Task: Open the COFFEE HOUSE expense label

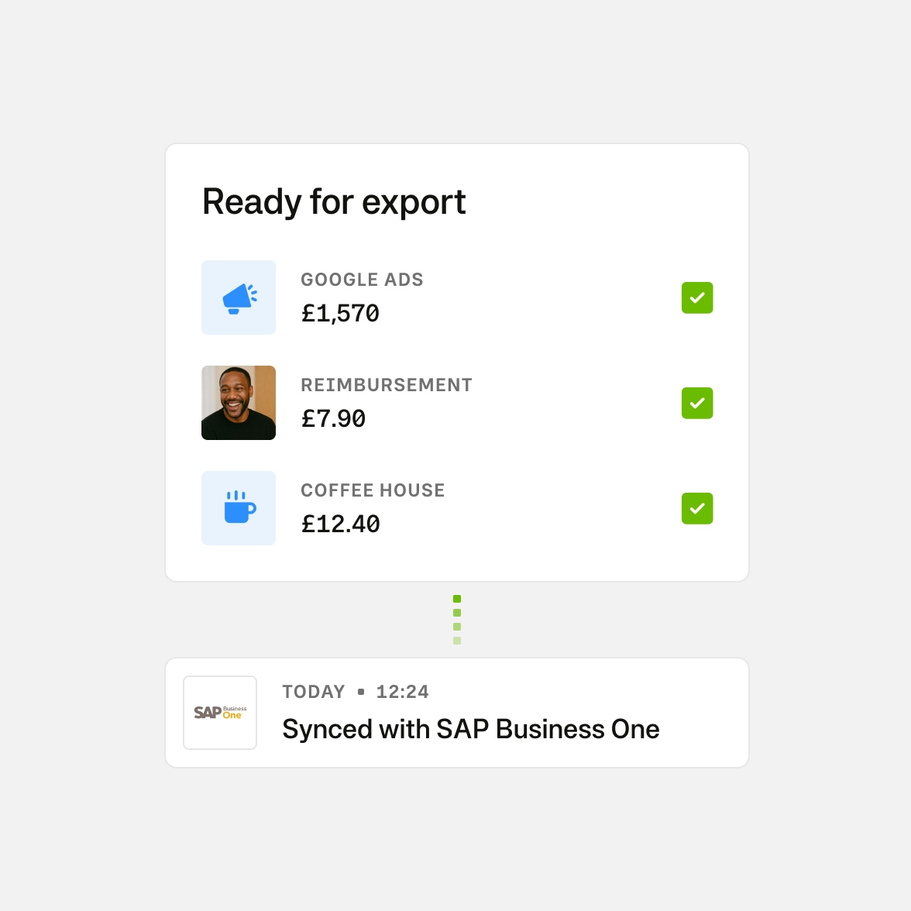Action: 373,490
